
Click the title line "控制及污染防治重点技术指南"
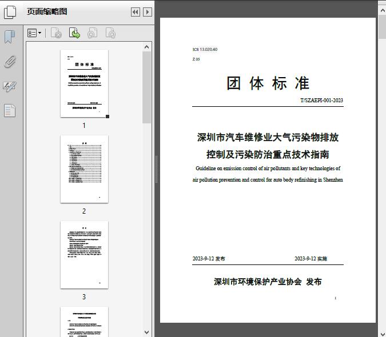268,154
